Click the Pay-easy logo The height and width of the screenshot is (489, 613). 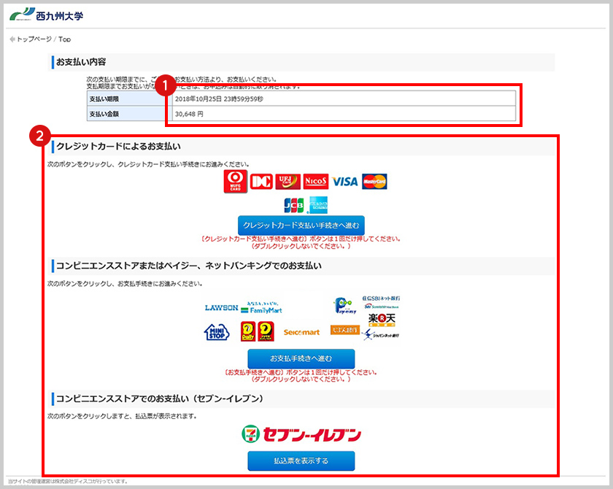point(345,306)
